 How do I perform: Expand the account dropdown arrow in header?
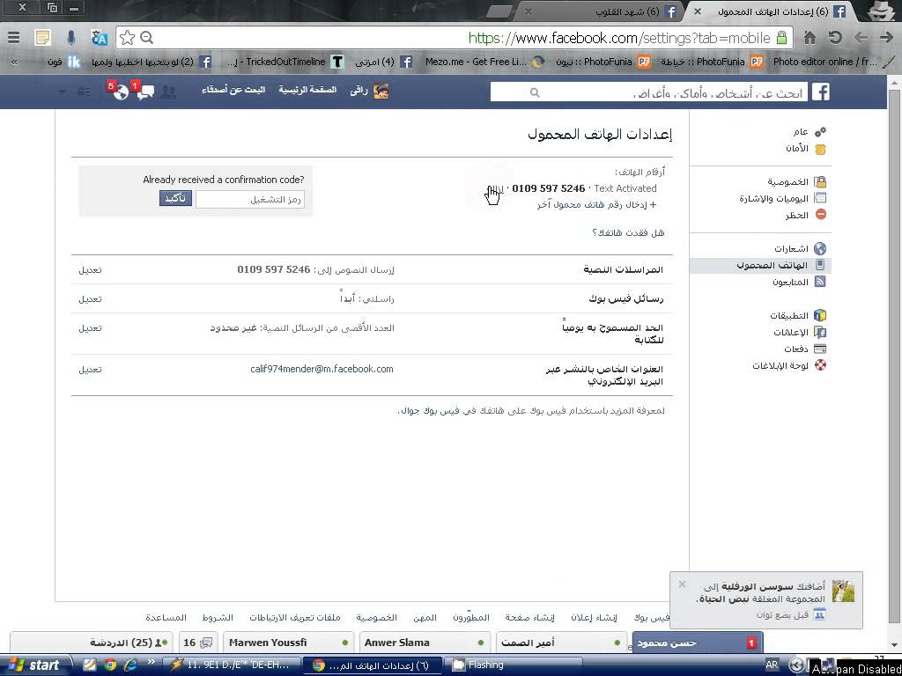tap(62, 92)
